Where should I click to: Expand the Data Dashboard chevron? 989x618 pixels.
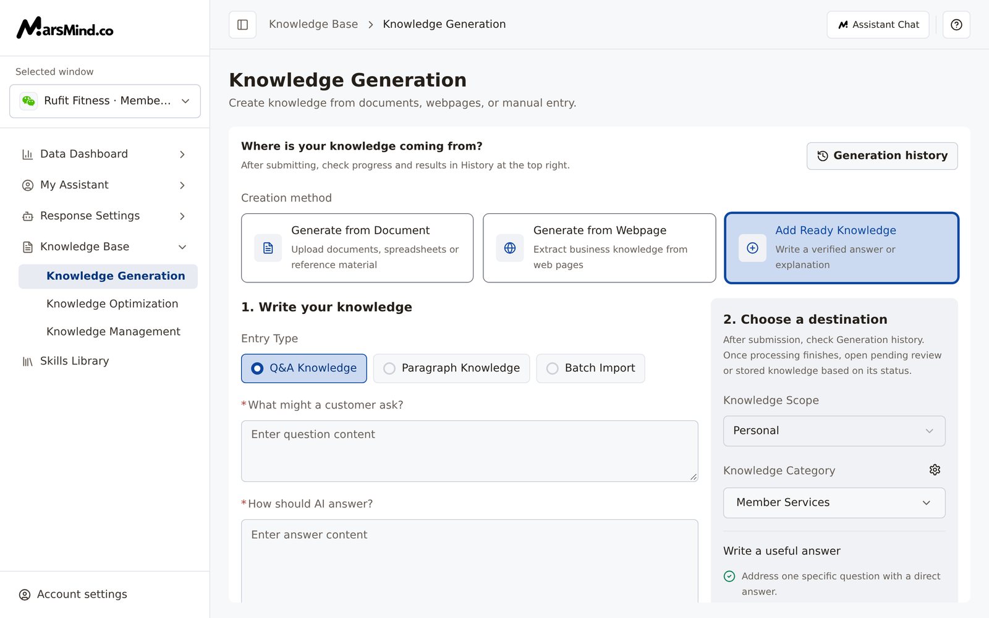click(x=182, y=154)
